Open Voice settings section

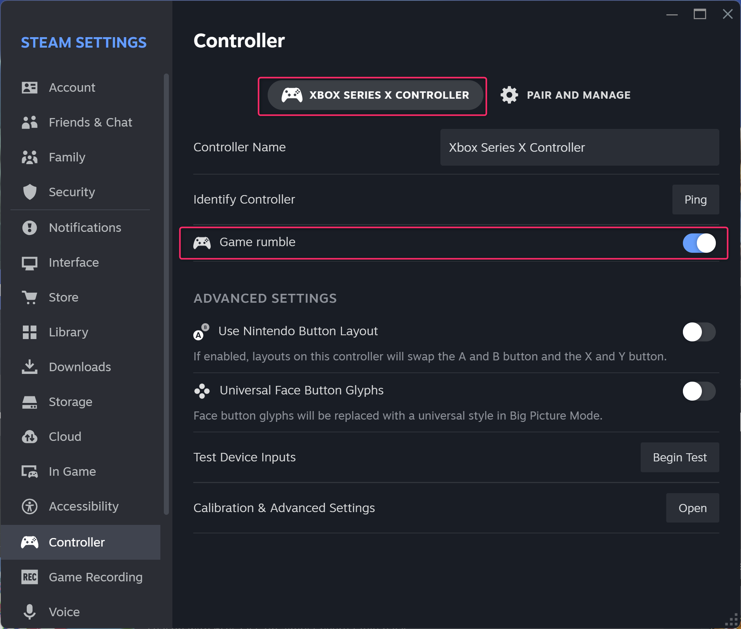(81, 612)
